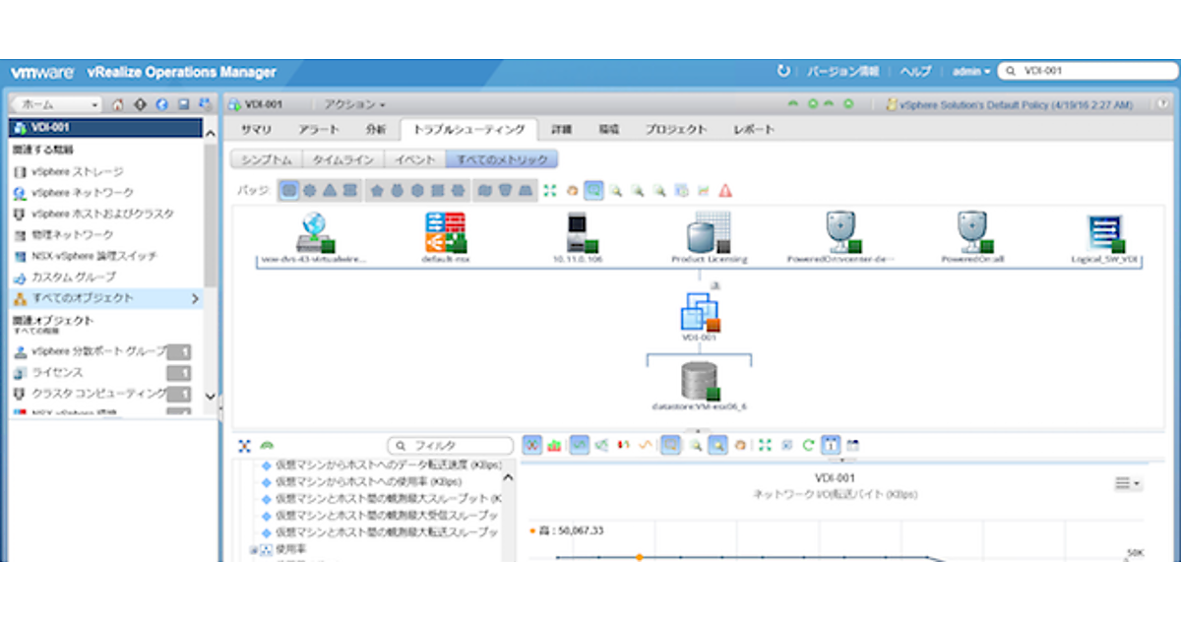
Task: Switch to the サマリ tab
Action: click(256, 130)
